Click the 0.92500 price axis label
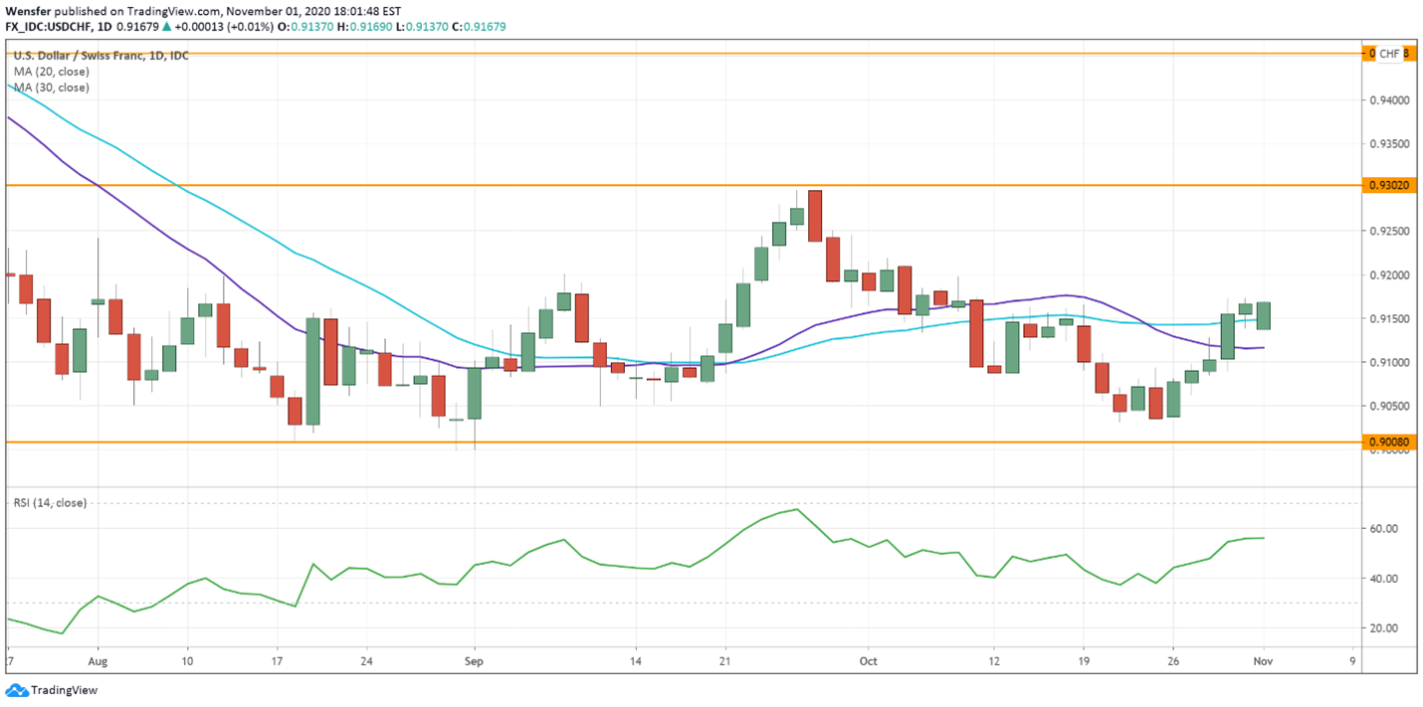 (1387, 231)
